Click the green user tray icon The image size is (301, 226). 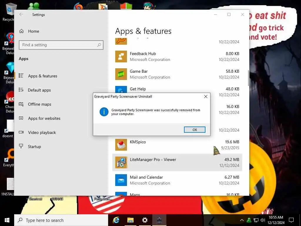[x=249, y=220]
